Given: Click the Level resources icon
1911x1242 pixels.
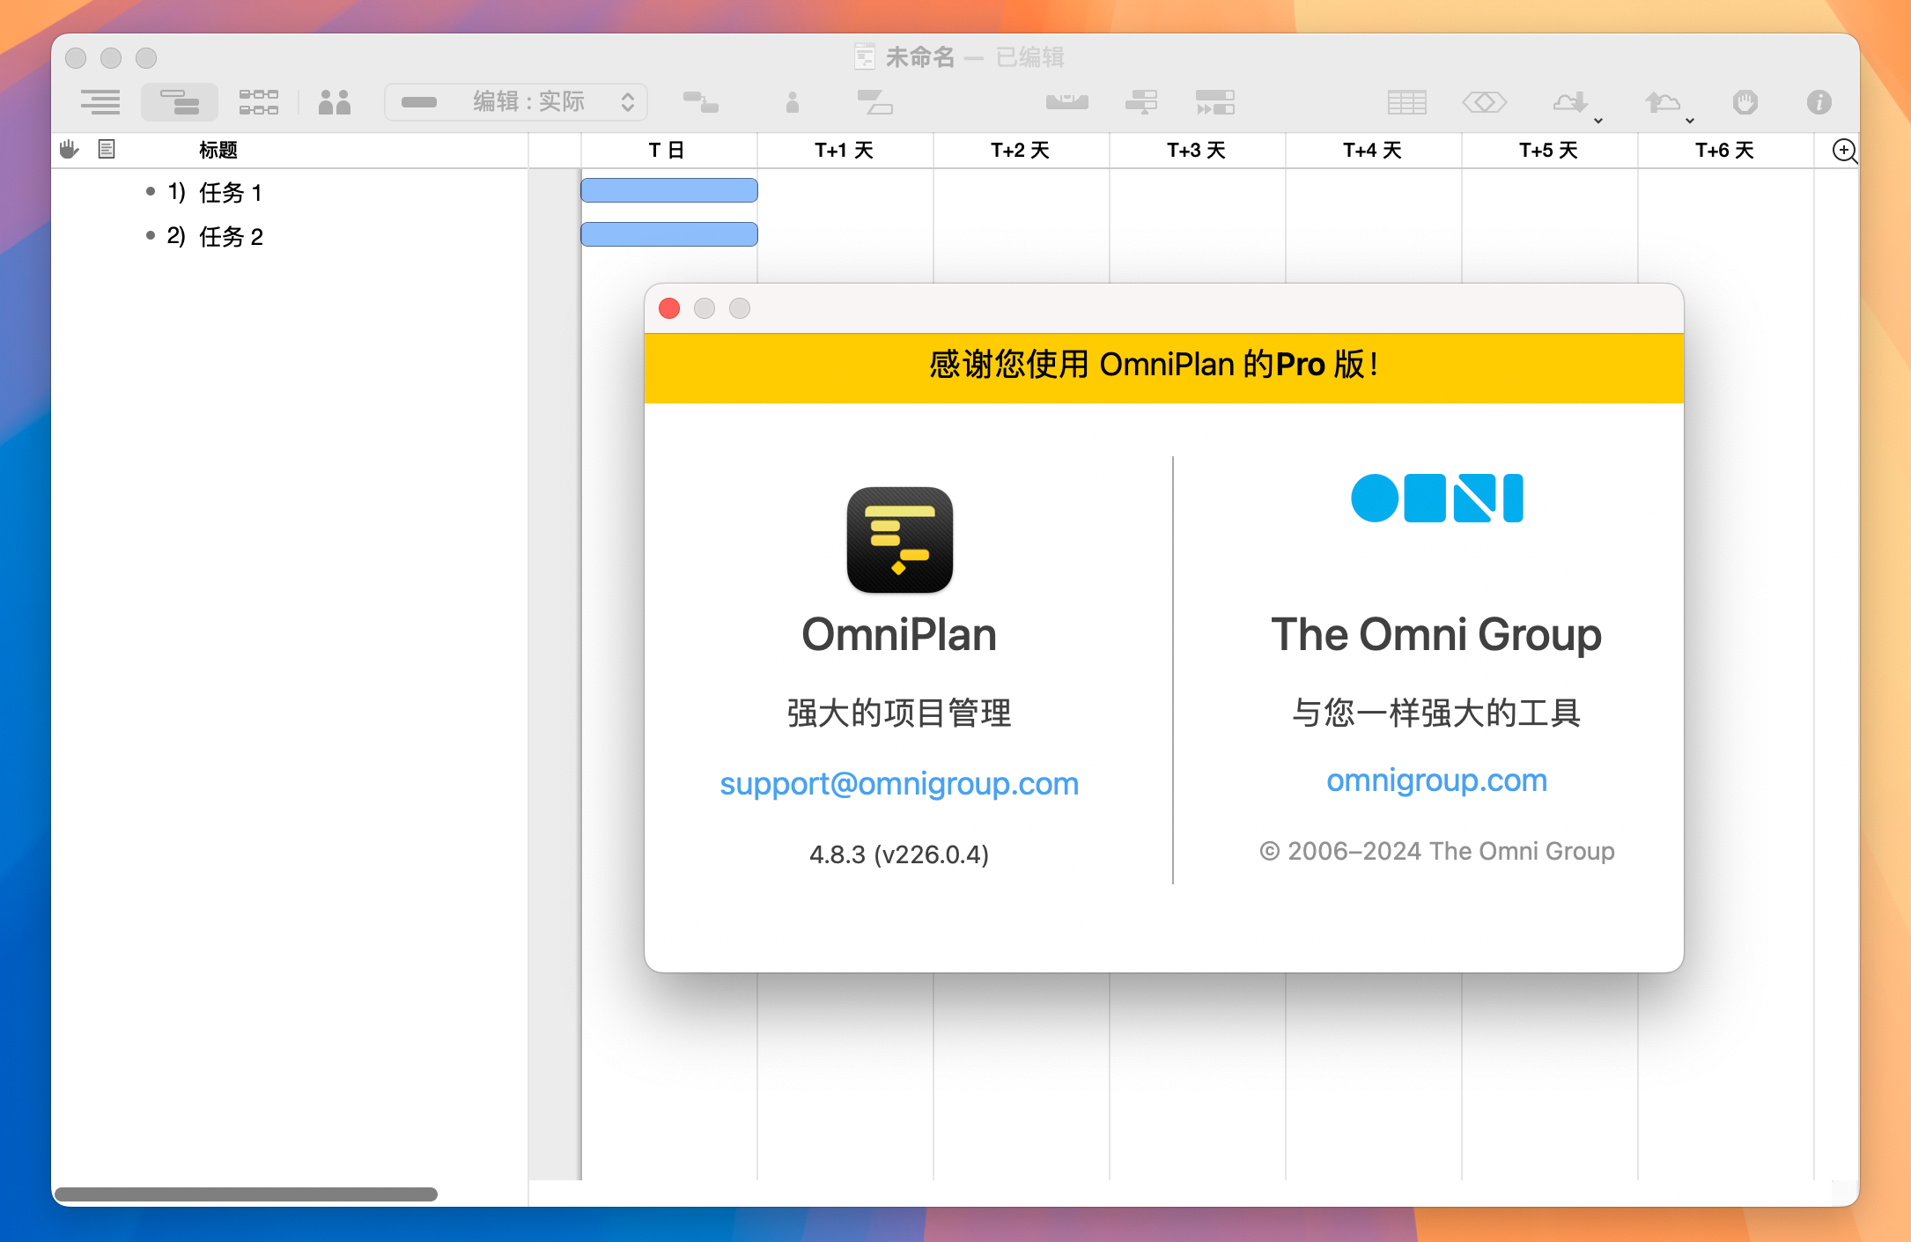Looking at the screenshot, I should point(1067,102).
